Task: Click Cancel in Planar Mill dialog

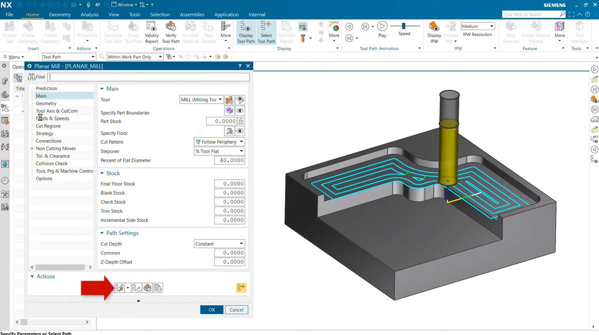Action: pos(236,310)
